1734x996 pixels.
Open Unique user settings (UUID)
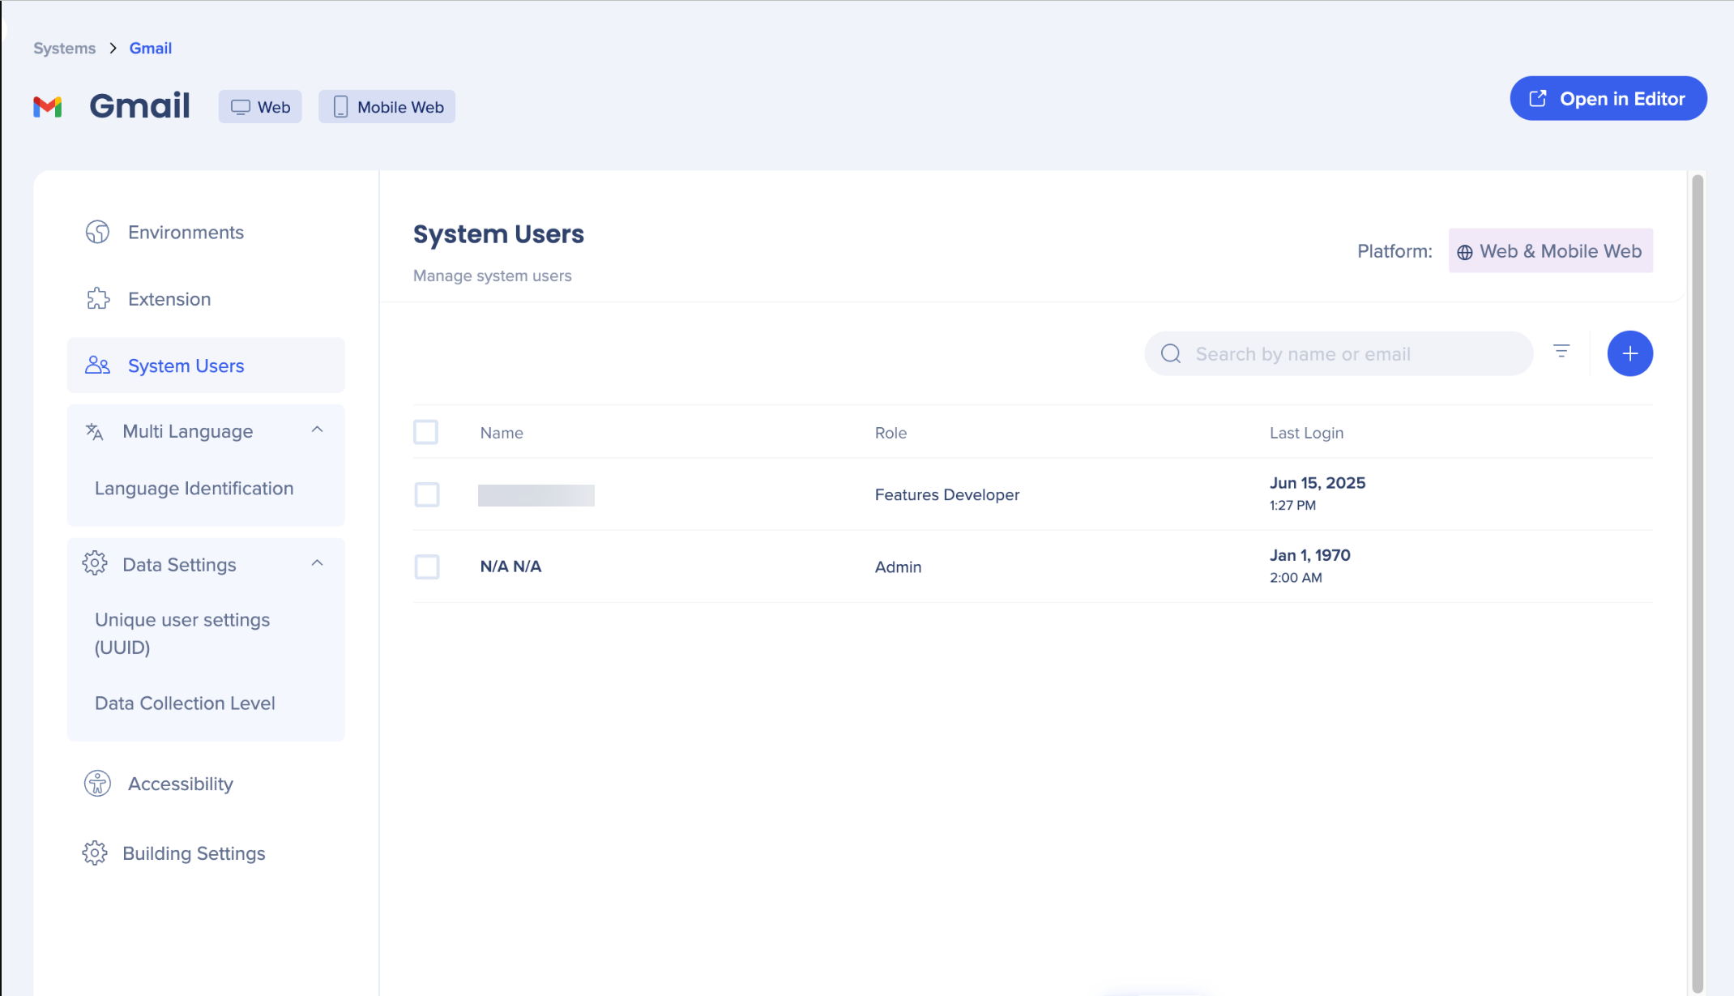click(x=182, y=633)
